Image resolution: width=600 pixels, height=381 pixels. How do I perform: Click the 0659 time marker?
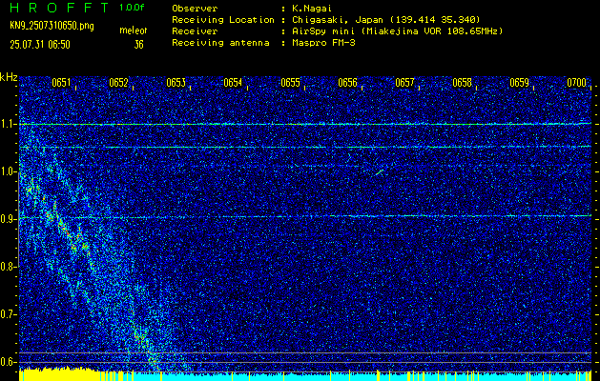click(x=519, y=83)
